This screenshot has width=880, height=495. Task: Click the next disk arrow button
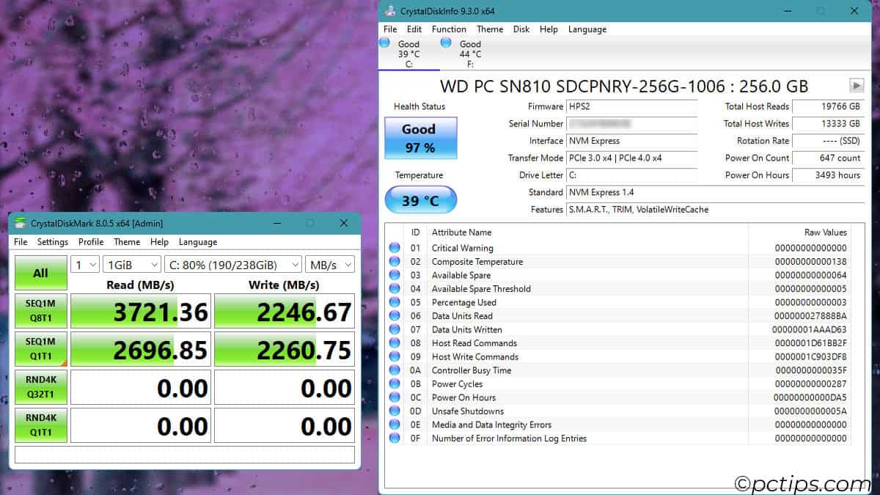pyautogui.click(x=856, y=86)
